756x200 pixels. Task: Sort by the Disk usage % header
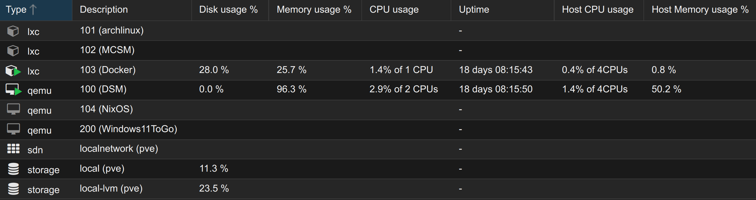pos(228,10)
